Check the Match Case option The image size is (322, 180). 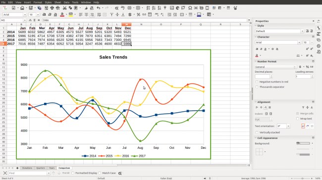coord(100,173)
